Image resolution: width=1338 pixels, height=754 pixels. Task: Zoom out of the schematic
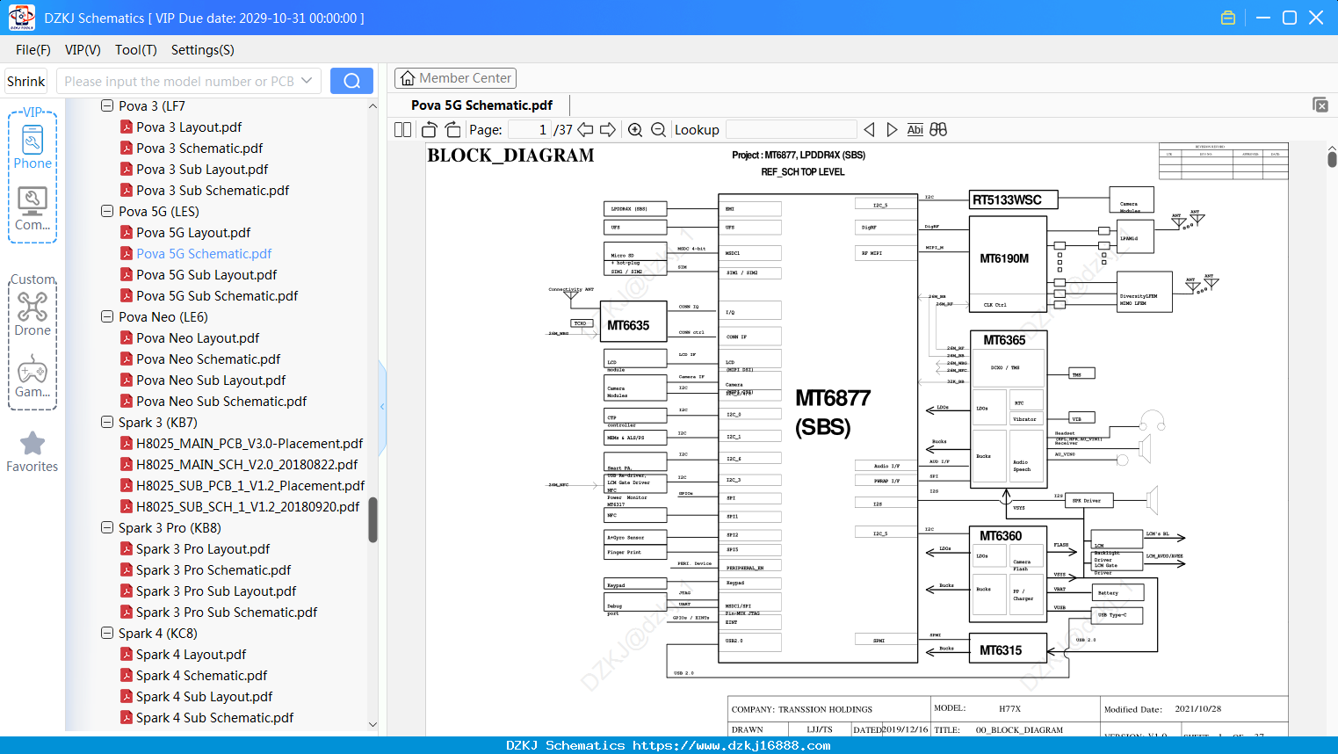(x=658, y=129)
